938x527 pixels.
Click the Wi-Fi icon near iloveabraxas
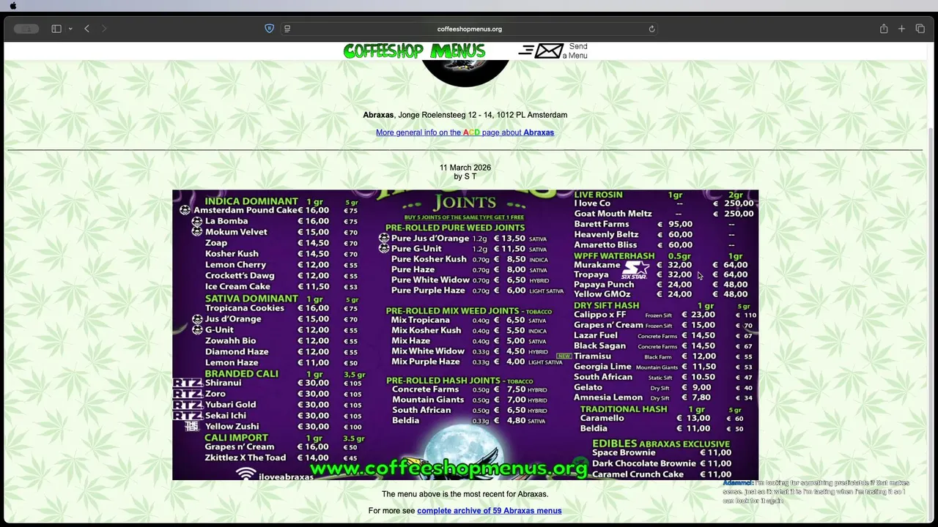[246, 474]
